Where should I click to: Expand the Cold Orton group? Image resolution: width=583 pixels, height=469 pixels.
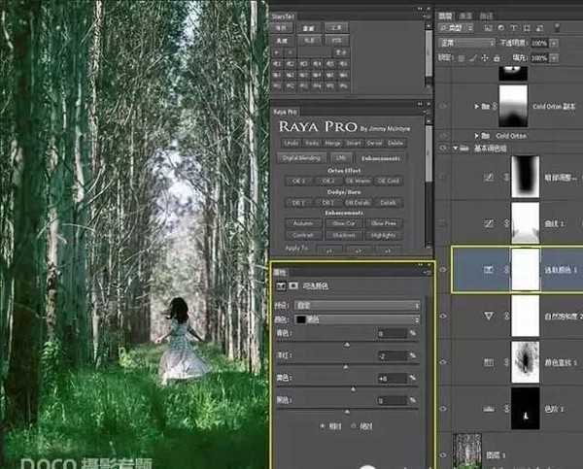click(x=475, y=136)
